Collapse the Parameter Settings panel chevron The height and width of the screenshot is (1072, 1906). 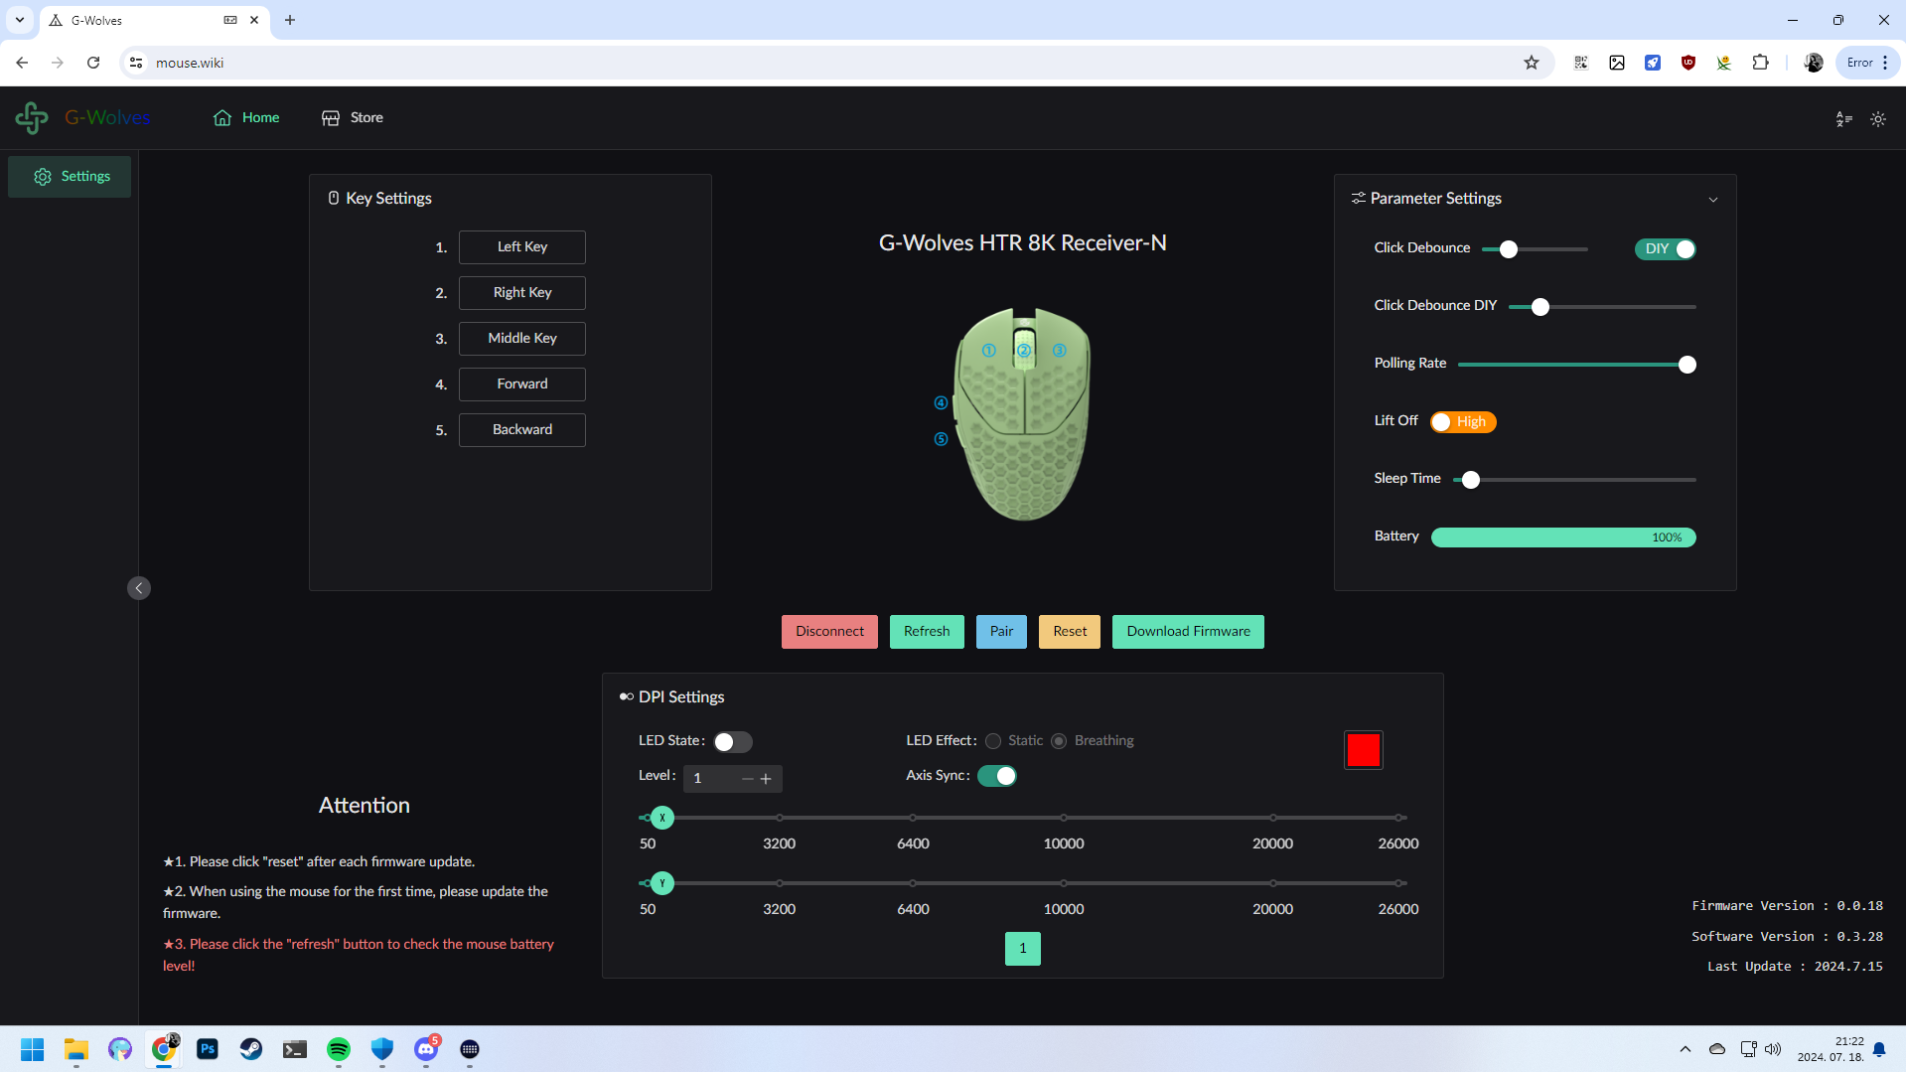(x=1713, y=200)
